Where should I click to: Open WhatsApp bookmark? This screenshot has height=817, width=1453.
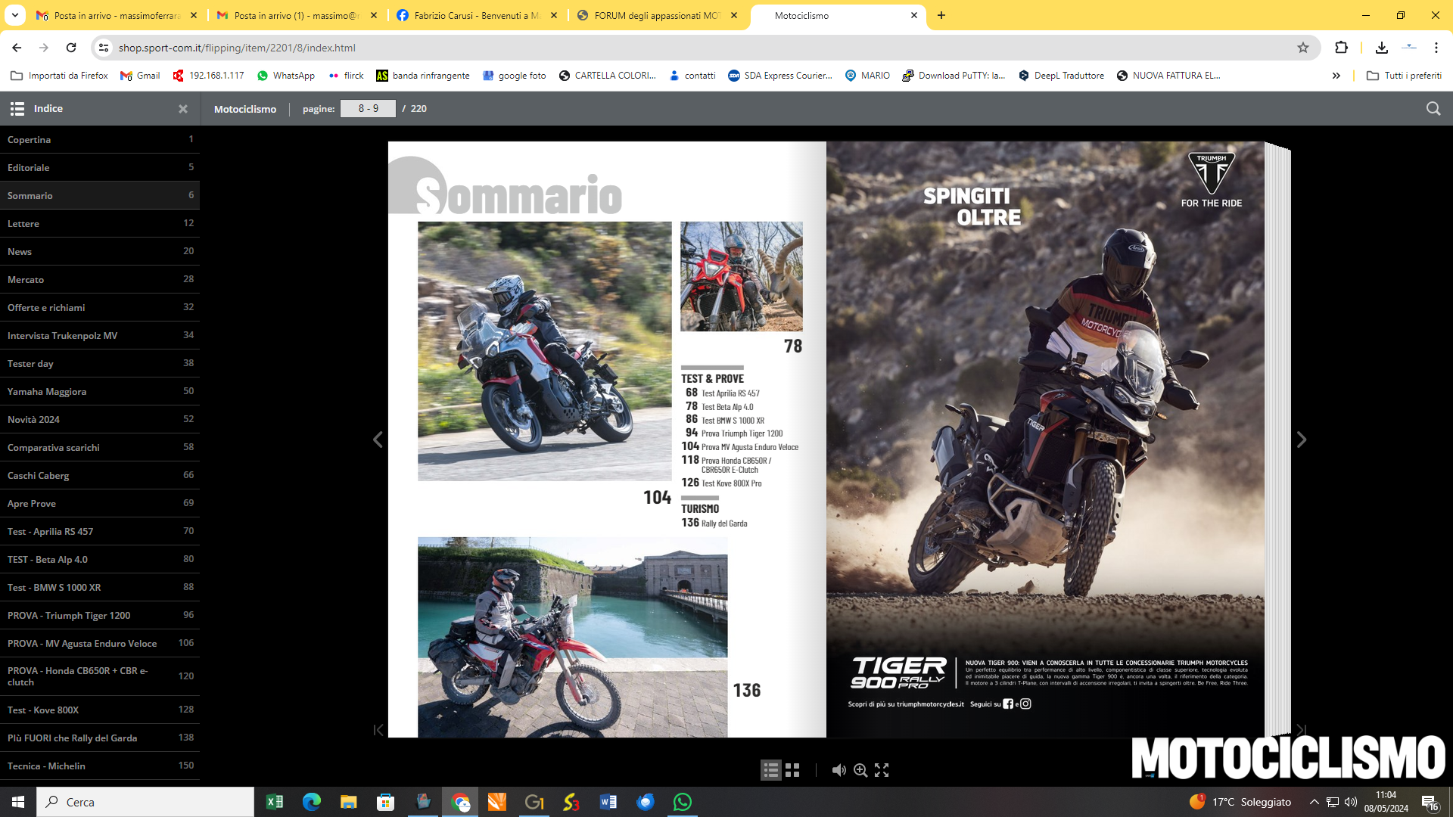tap(286, 76)
